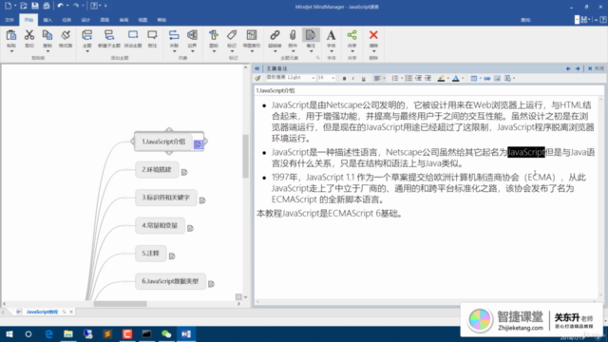Insert a callout topic

click(x=152, y=35)
